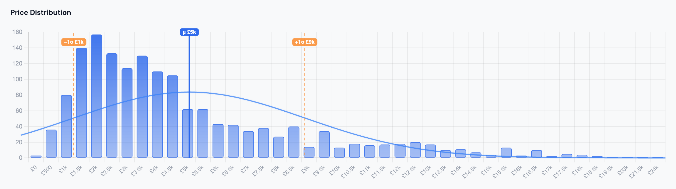Viewport: 676px width, 189px height.
Task: Click the £2.5k histogram bar
Action: (112, 106)
